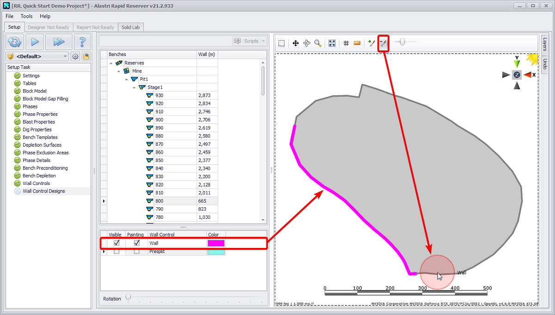Image resolution: width=555 pixels, height=315 pixels.
Task: Activate the pan move tool
Action: tap(296, 43)
